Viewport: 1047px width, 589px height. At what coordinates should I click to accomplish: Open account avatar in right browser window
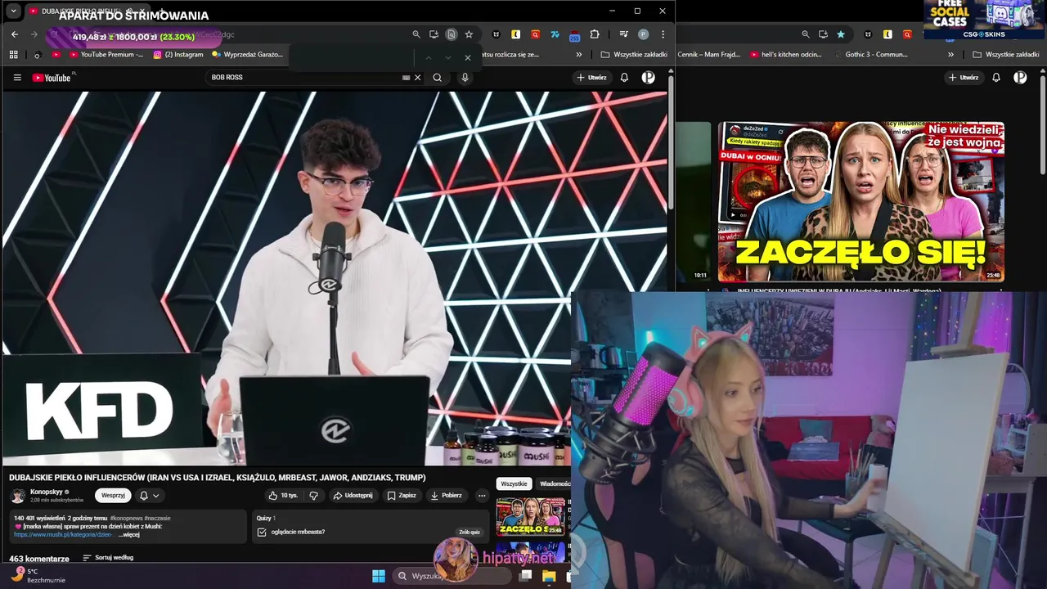coord(1020,78)
